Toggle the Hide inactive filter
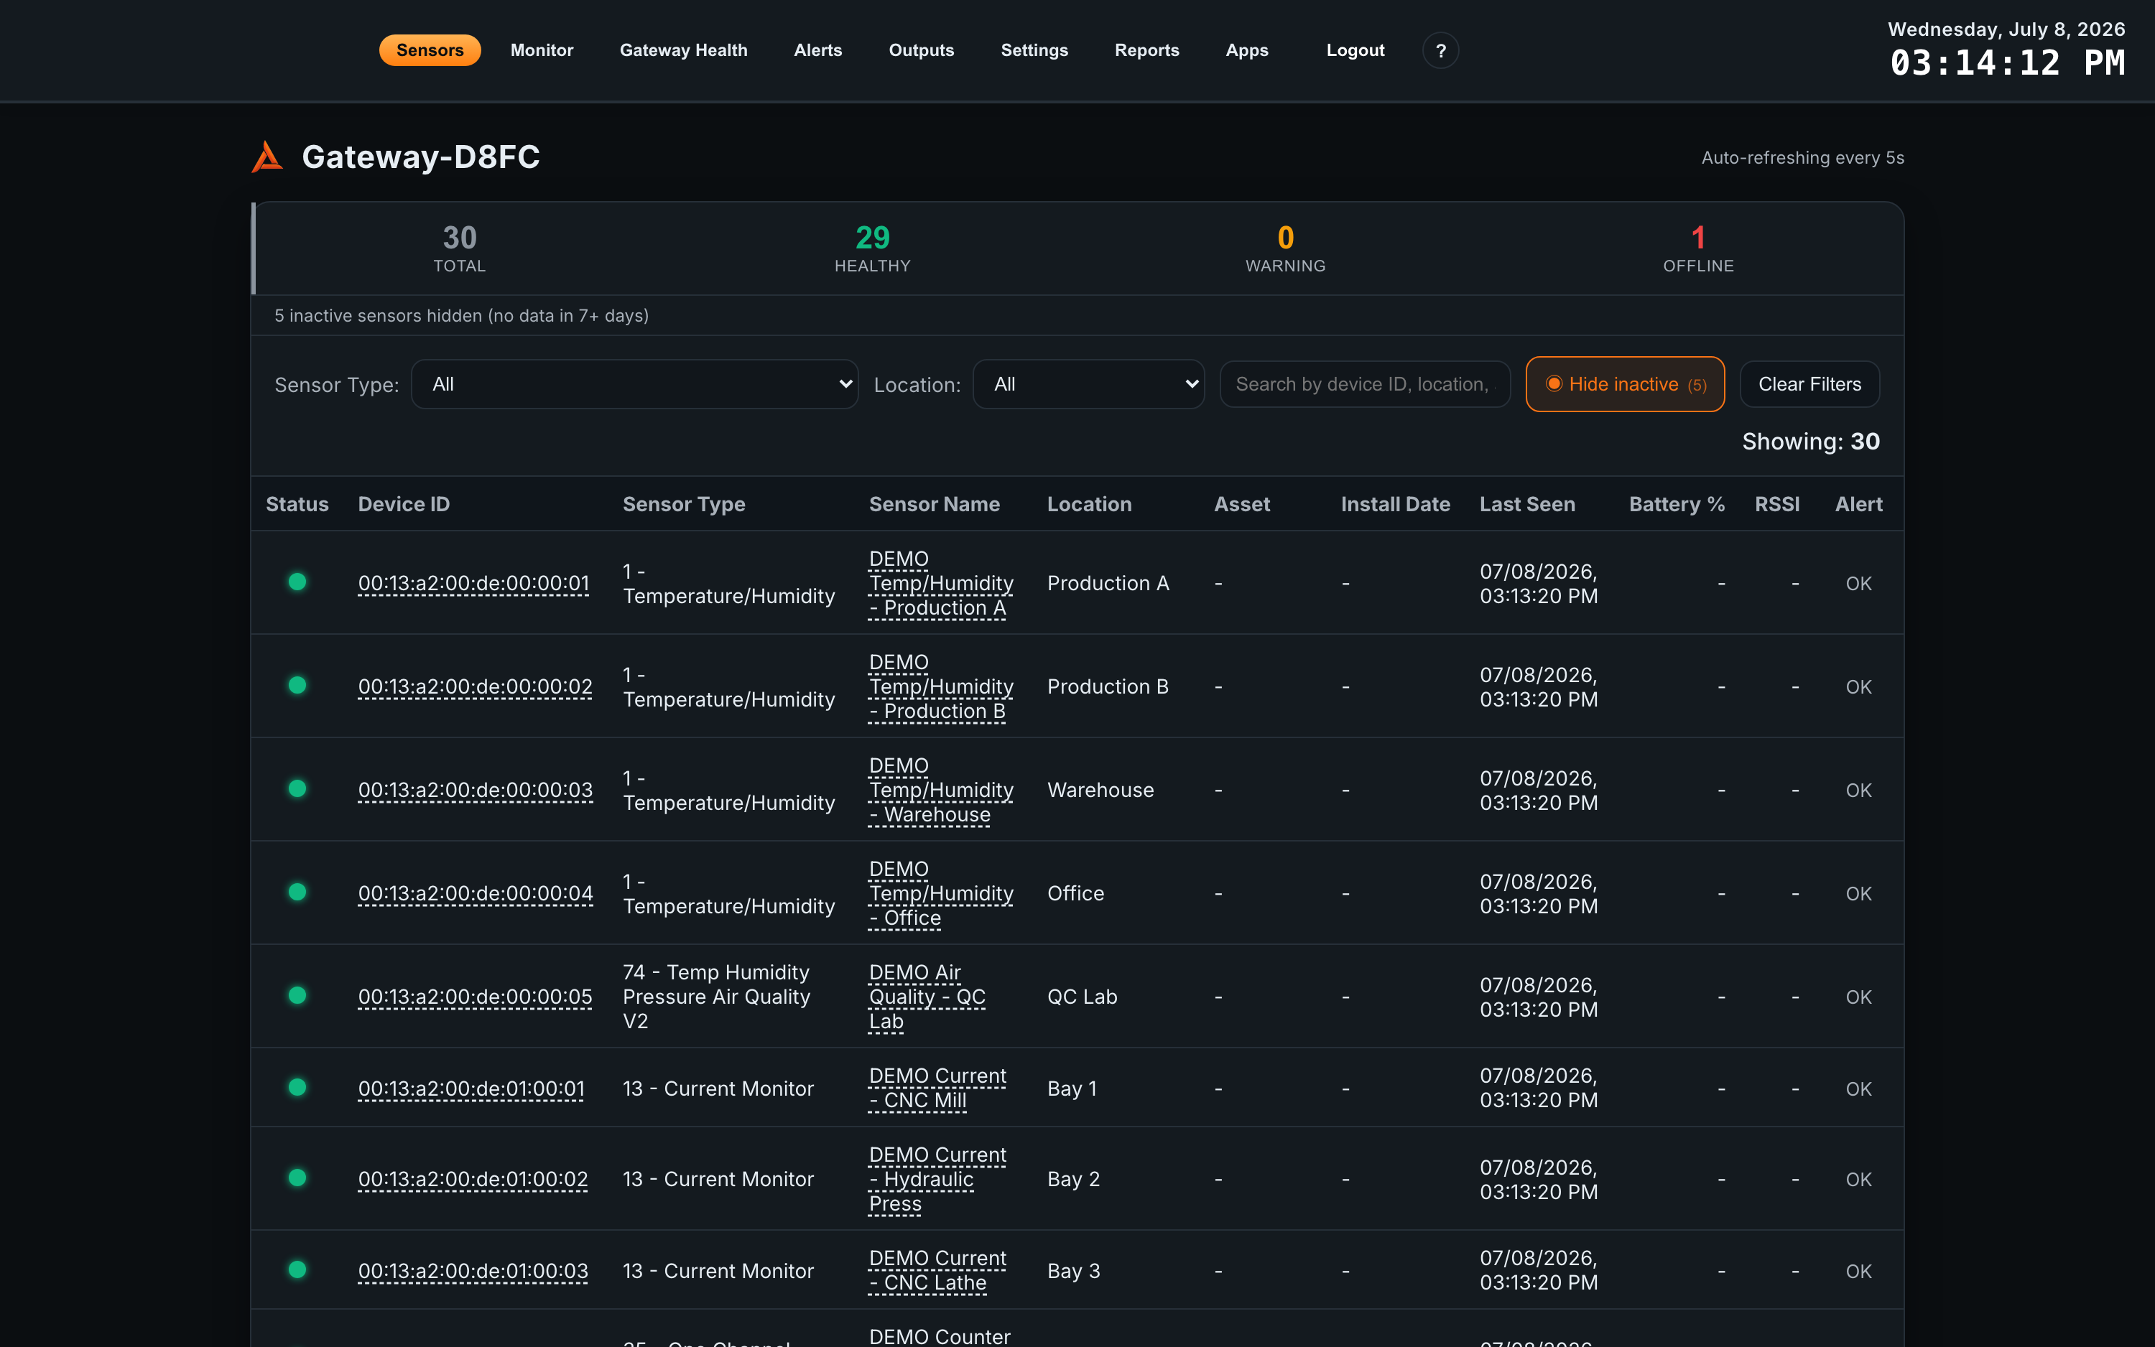The width and height of the screenshot is (2155, 1347). coord(1625,384)
